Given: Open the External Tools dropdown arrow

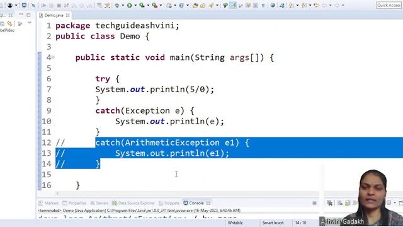Looking at the screenshot, I should (x=161, y=5).
